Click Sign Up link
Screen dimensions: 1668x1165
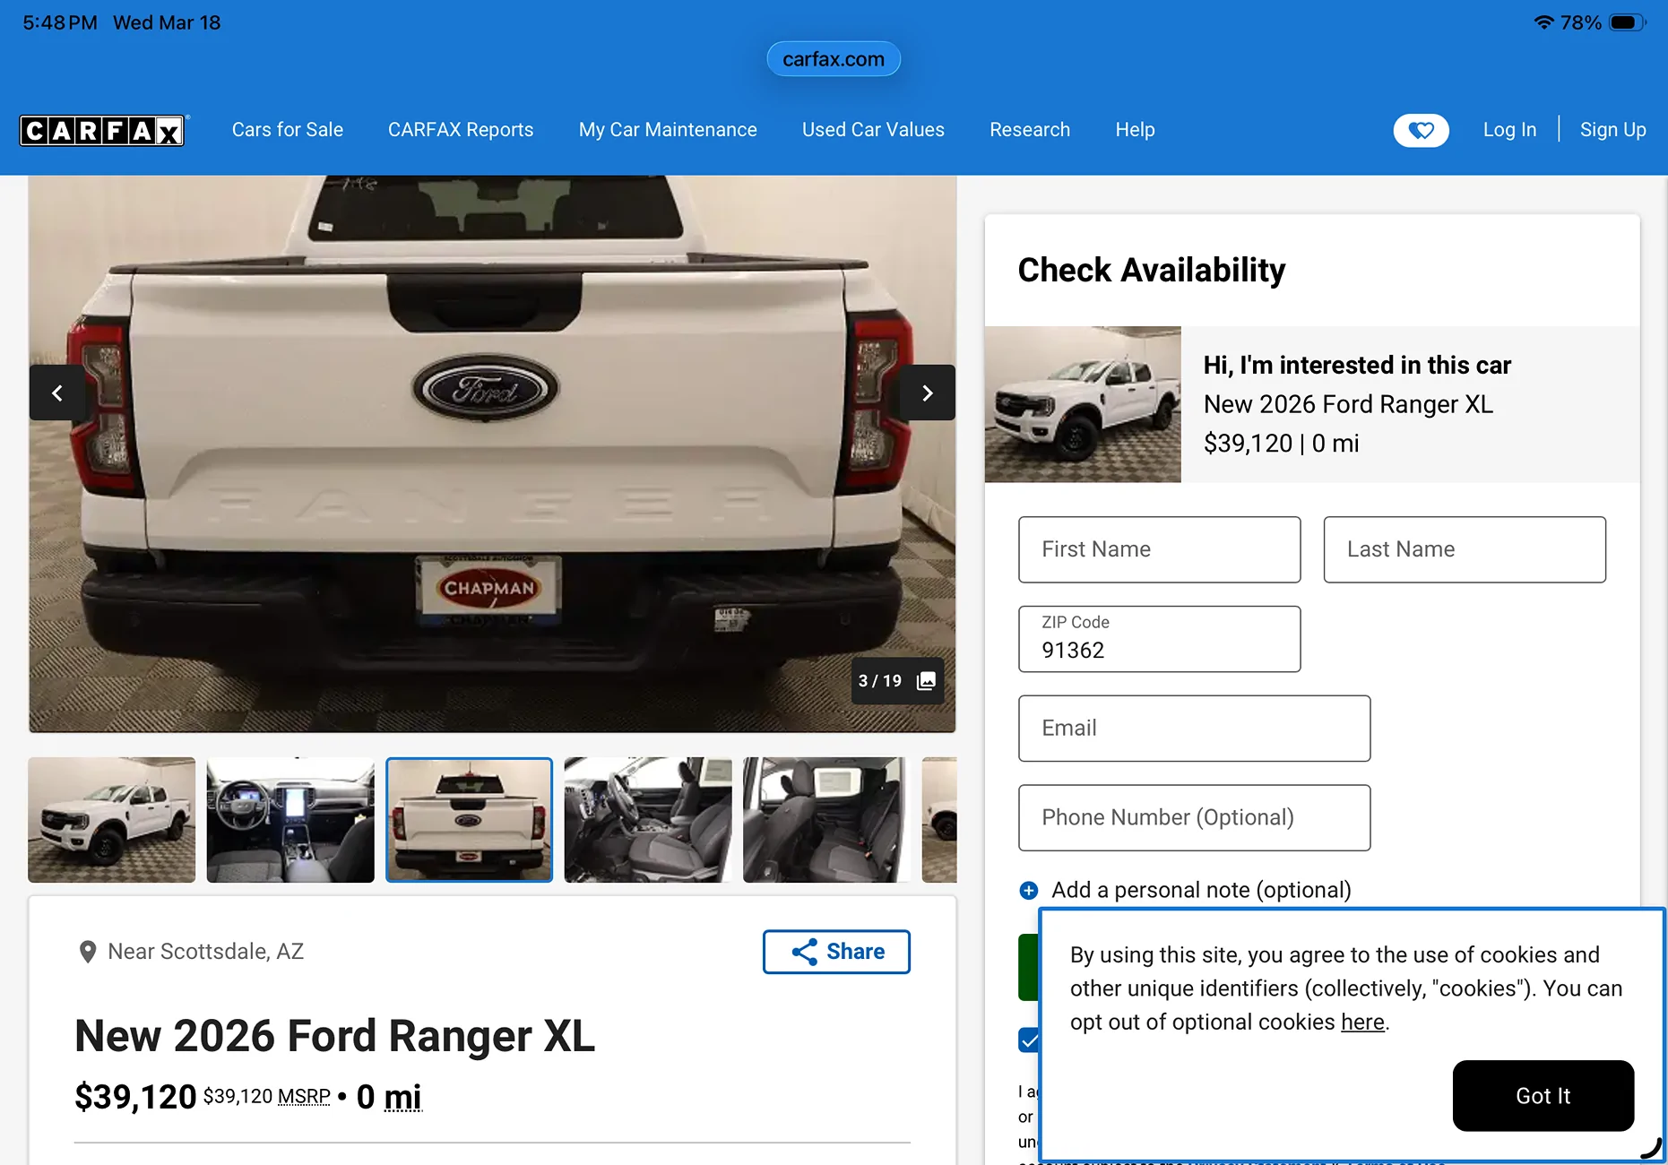point(1613,130)
